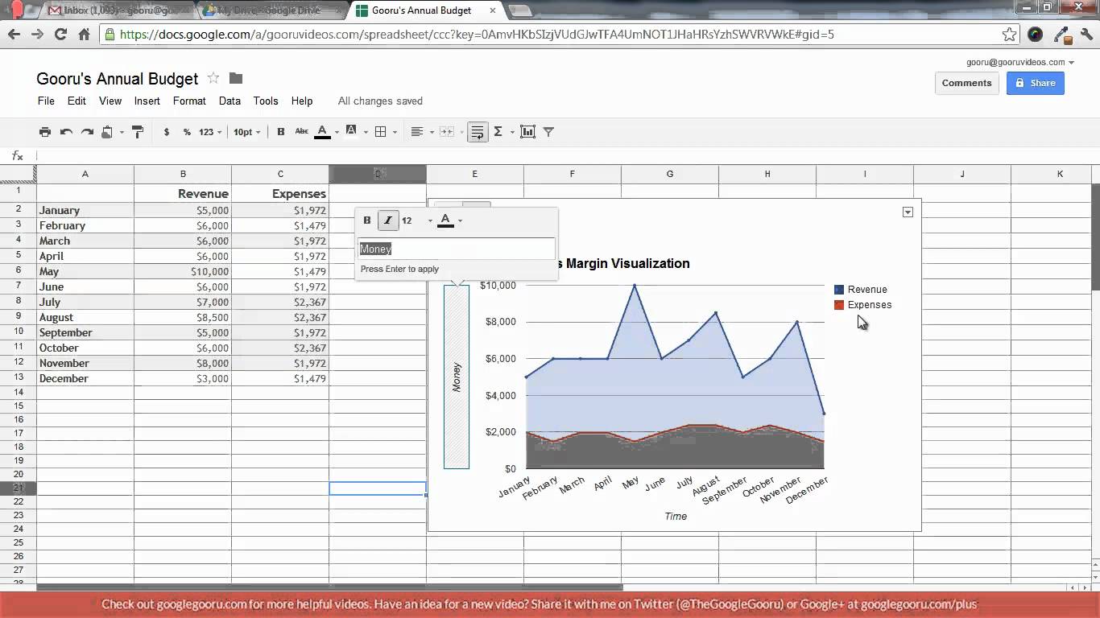
Task: Apply strikethrough formatting in toolbar
Action: pos(301,132)
